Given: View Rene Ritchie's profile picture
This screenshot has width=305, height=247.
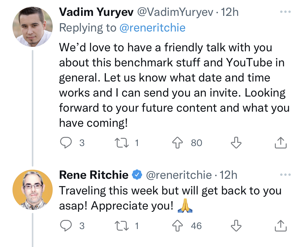Looking at the screenshot, I should click(x=33, y=190).
